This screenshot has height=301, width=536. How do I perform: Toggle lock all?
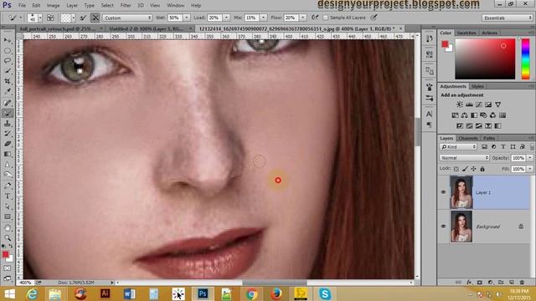coord(482,169)
